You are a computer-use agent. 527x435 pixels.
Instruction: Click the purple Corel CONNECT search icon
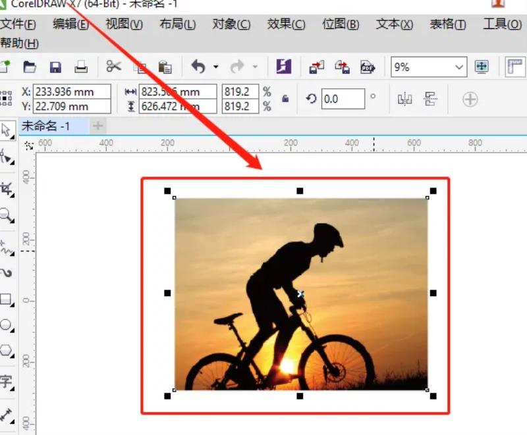tap(284, 66)
